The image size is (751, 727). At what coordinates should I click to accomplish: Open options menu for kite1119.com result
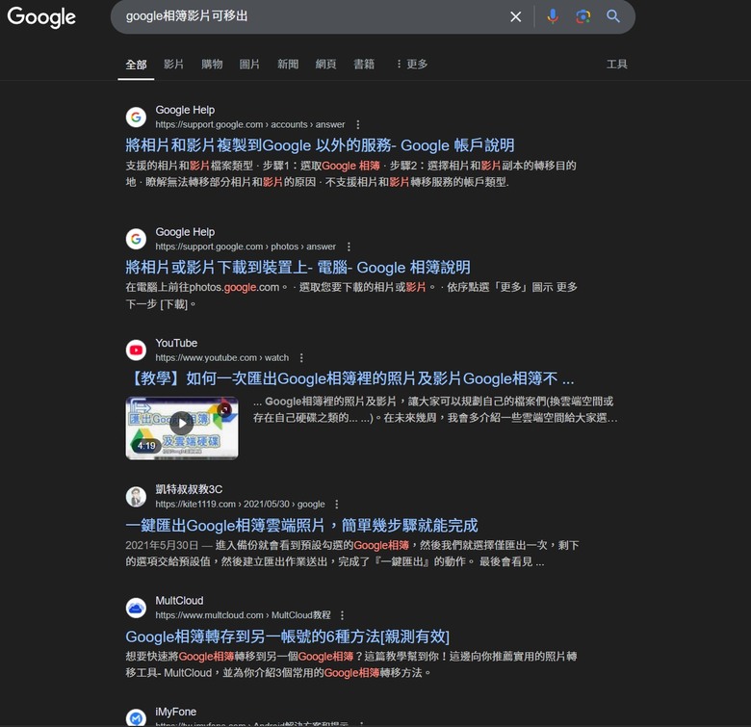tap(337, 505)
